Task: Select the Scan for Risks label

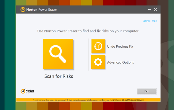Action: (59, 76)
